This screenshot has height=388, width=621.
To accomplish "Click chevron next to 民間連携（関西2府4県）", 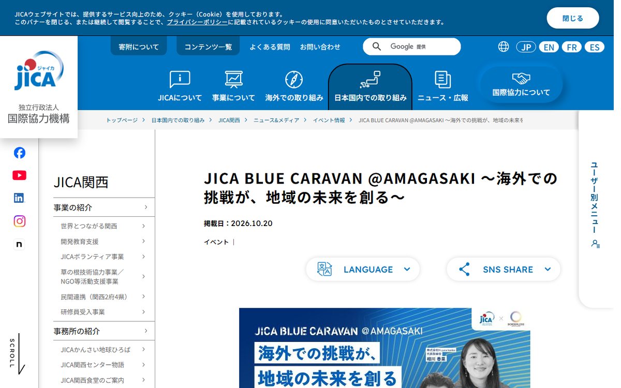I will (x=144, y=296).
